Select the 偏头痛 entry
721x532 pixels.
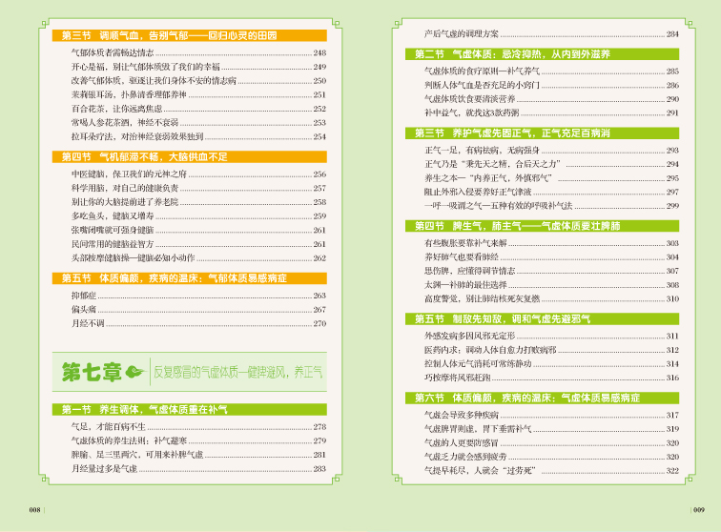pos(84,310)
